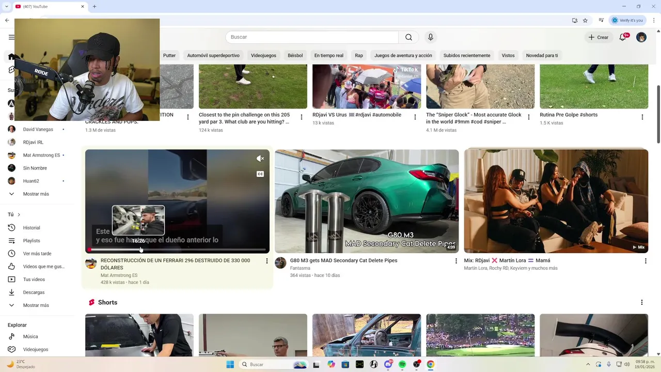The width and height of the screenshot is (661, 372).
Task: Open Microsoft Store from the taskbar
Action: click(x=345, y=364)
